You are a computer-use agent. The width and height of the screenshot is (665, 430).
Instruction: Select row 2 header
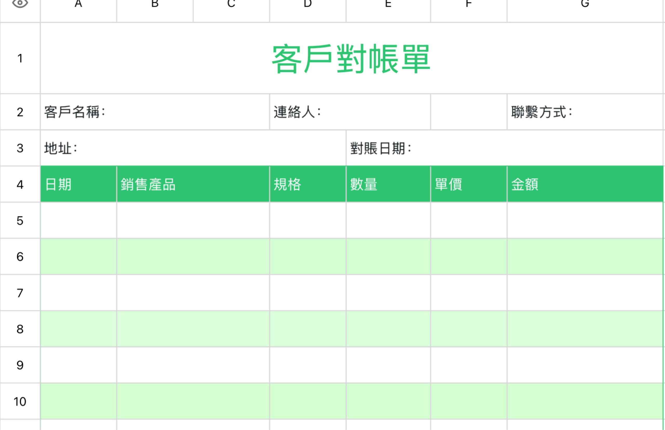(20, 112)
